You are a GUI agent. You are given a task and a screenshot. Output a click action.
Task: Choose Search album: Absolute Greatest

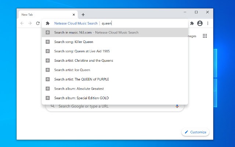point(115,89)
